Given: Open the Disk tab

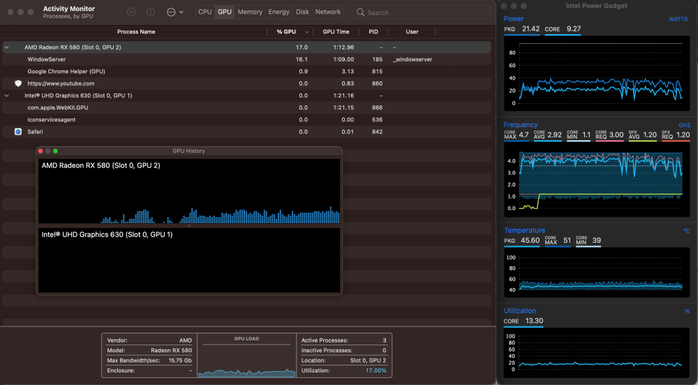Looking at the screenshot, I should coord(302,12).
